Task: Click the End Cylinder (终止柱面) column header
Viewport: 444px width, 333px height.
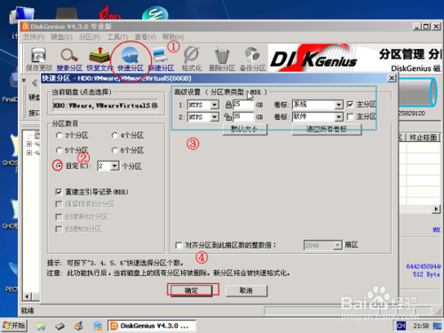Action: pos(424,138)
